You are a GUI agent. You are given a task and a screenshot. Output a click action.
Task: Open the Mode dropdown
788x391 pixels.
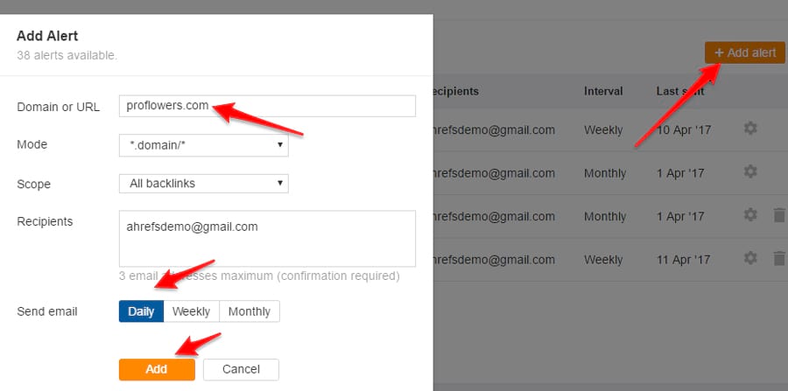click(203, 145)
